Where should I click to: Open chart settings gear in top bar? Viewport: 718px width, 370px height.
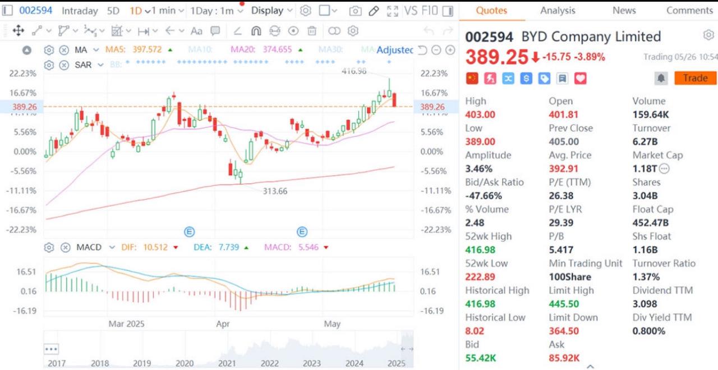point(305,11)
